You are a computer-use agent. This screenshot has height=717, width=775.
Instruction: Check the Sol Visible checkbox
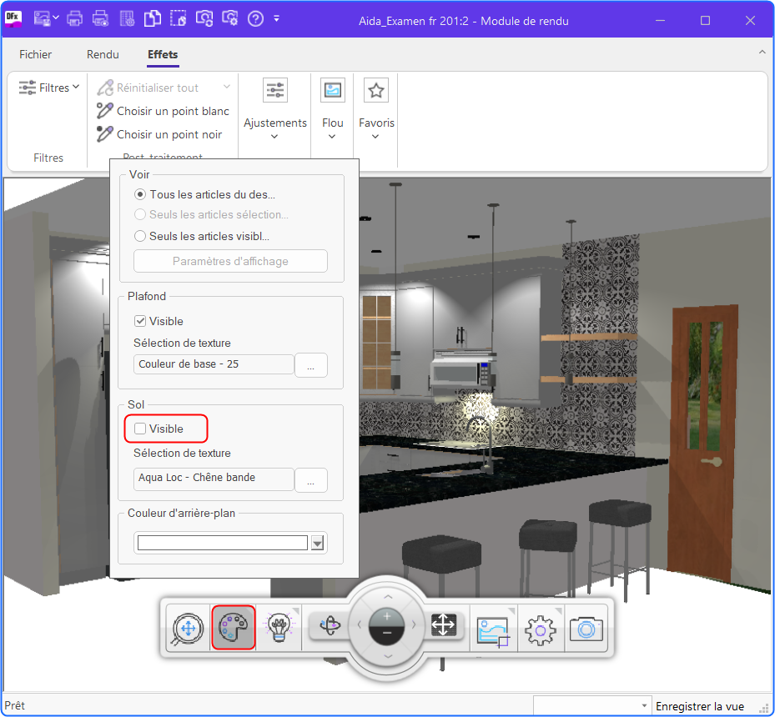tap(140, 429)
